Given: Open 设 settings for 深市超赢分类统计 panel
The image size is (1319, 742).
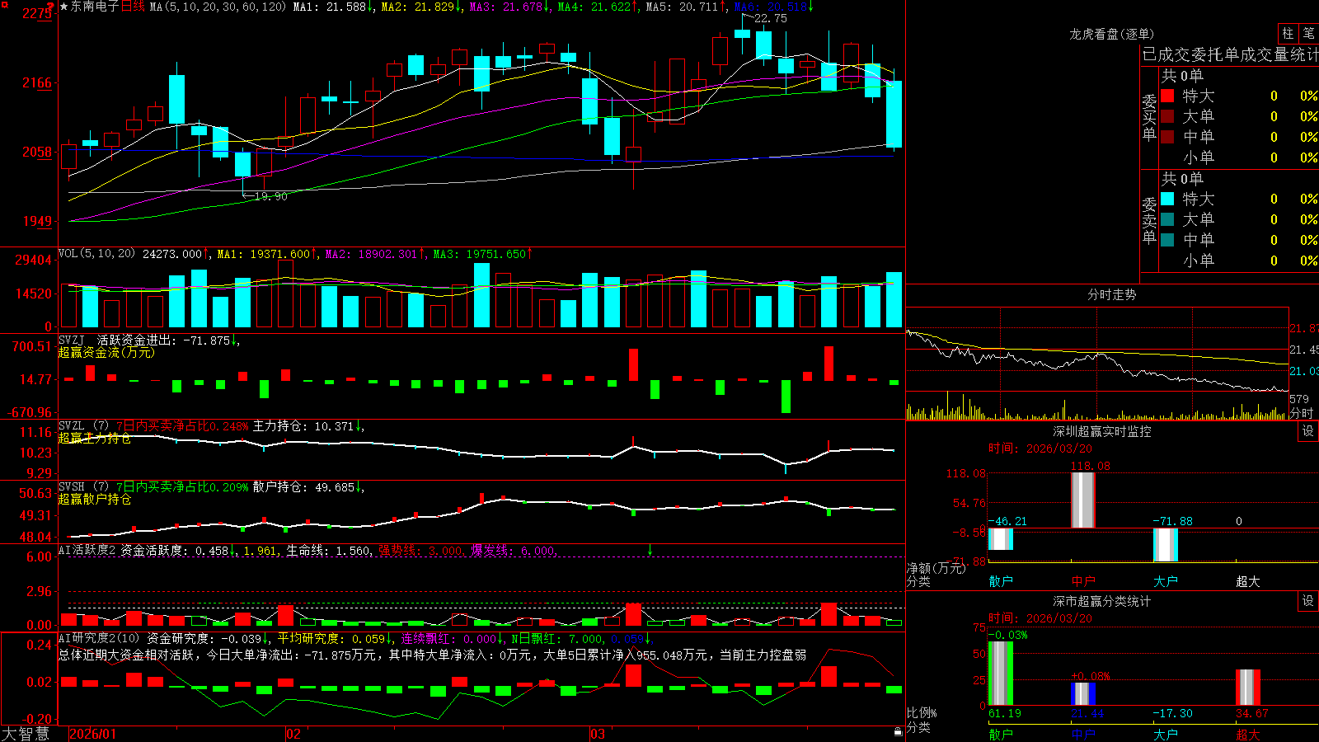Looking at the screenshot, I should (x=1308, y=601).
